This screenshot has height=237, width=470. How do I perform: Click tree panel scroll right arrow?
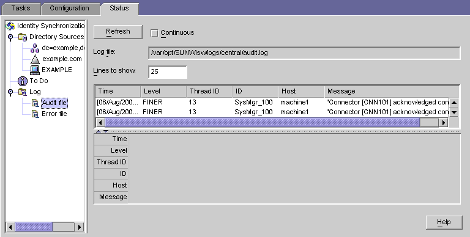79,227
